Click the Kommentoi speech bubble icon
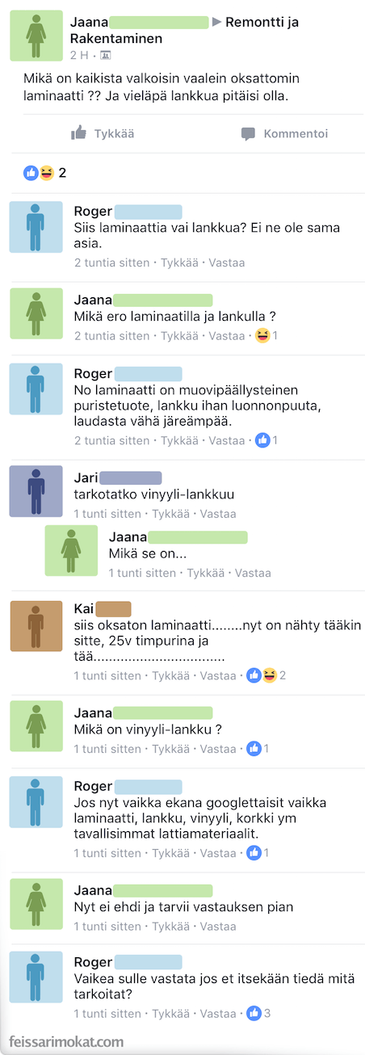 click(x=249, y=134)
